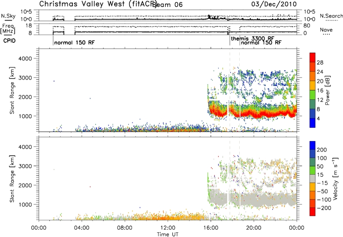343x237 pixels.
Task: Click the '200' label on velocity colorbar
Action: 322,150
